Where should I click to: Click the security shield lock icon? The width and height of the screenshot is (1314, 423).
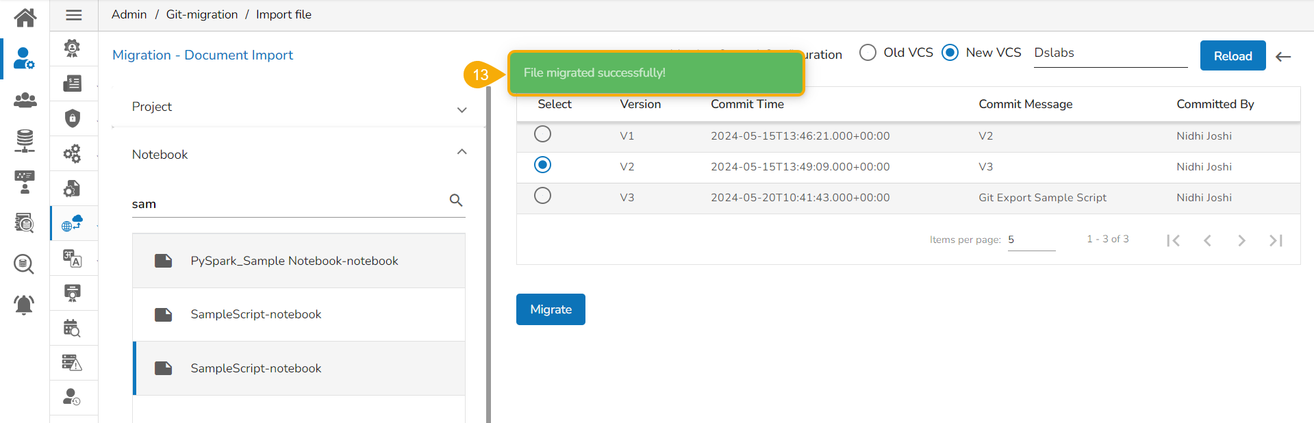[73, 118]
